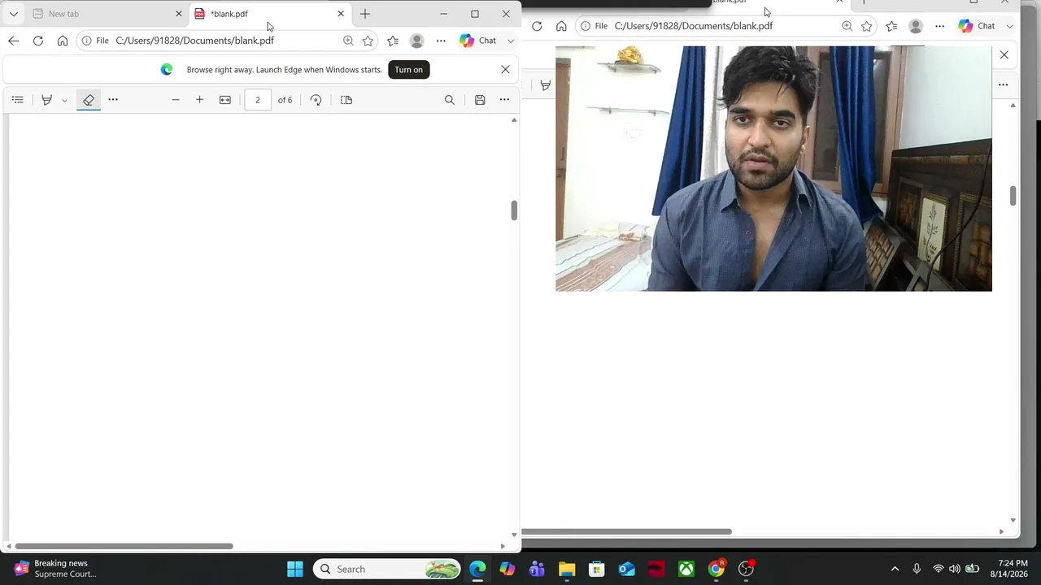Click the zoom icon in left address bar
Screen dimensions: 1041x585
click(348, 41)
